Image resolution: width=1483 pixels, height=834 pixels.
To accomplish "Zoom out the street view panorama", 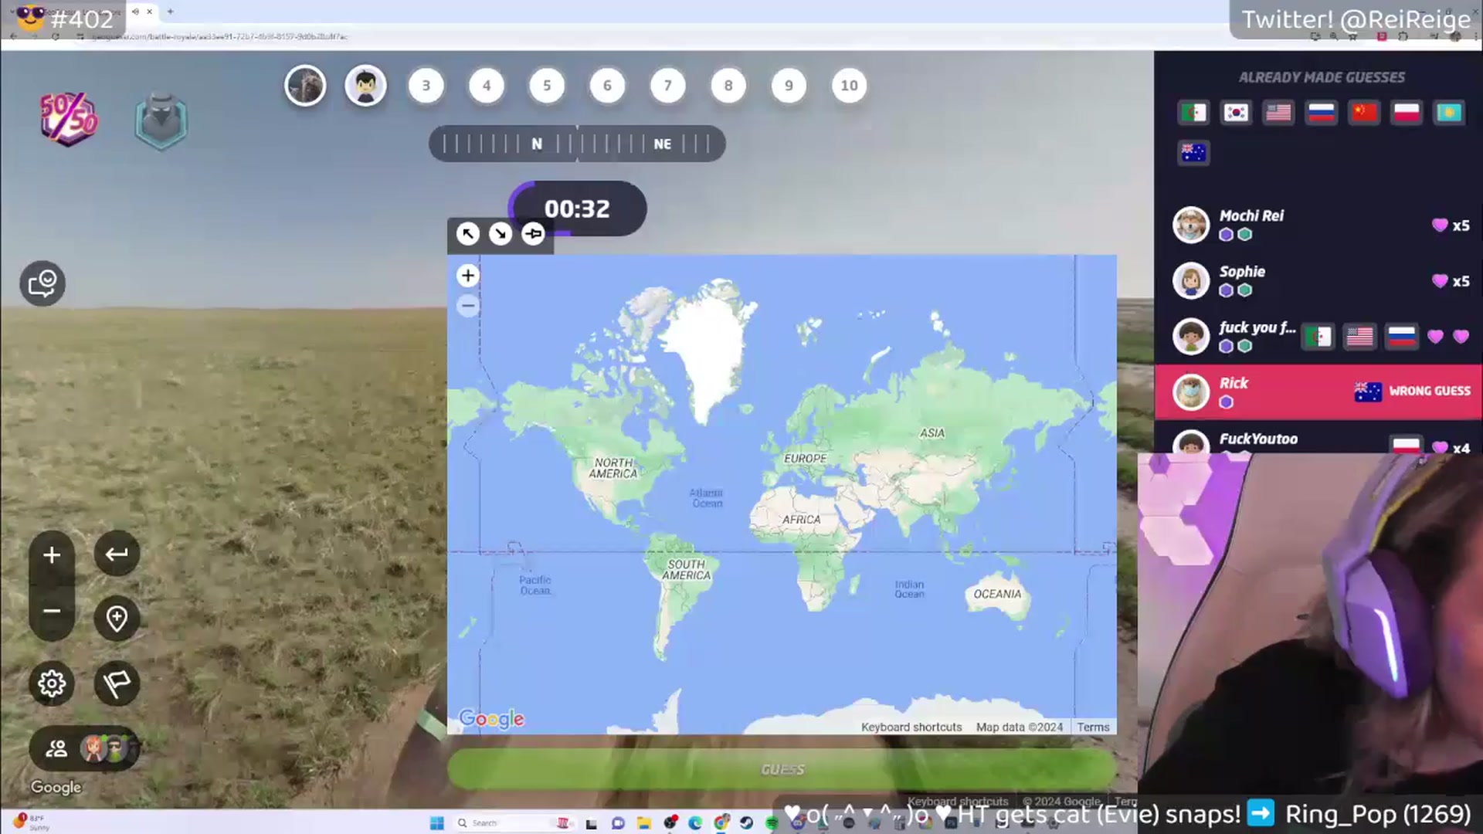I will click(52, 612).
